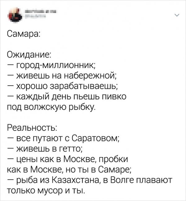Select the 'город-миллионник' line
Viewport: 186px width, 201px height.
tap(54, 65)
